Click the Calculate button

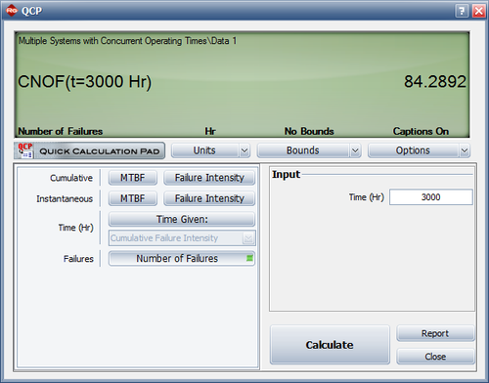click(x=330, y=345)
